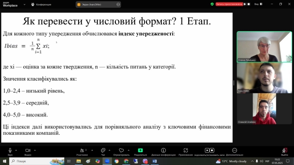Viewport: 294px width, 165px height.
Task: Click slide title 'Як перевести у числовий формат?'
Action: click(x=100, y=21)
